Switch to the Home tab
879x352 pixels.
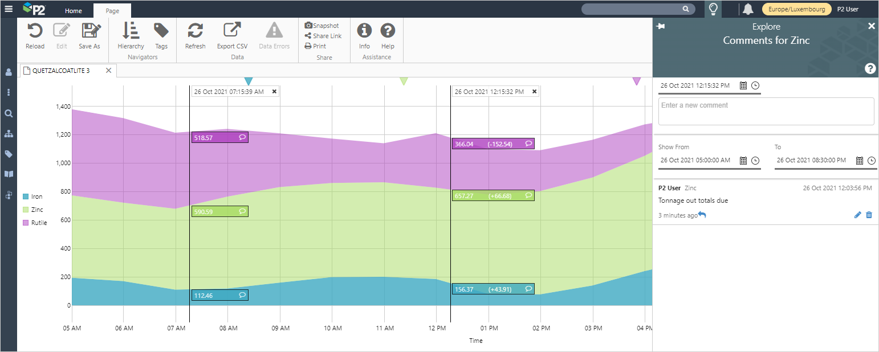click(x=74, y=11)
